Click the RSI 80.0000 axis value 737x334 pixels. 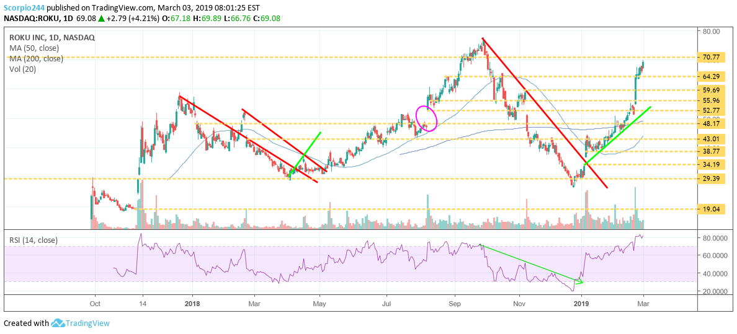(714, 238)
